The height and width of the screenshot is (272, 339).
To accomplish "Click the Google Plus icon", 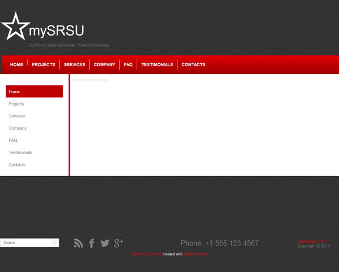I will coord(119,243).
